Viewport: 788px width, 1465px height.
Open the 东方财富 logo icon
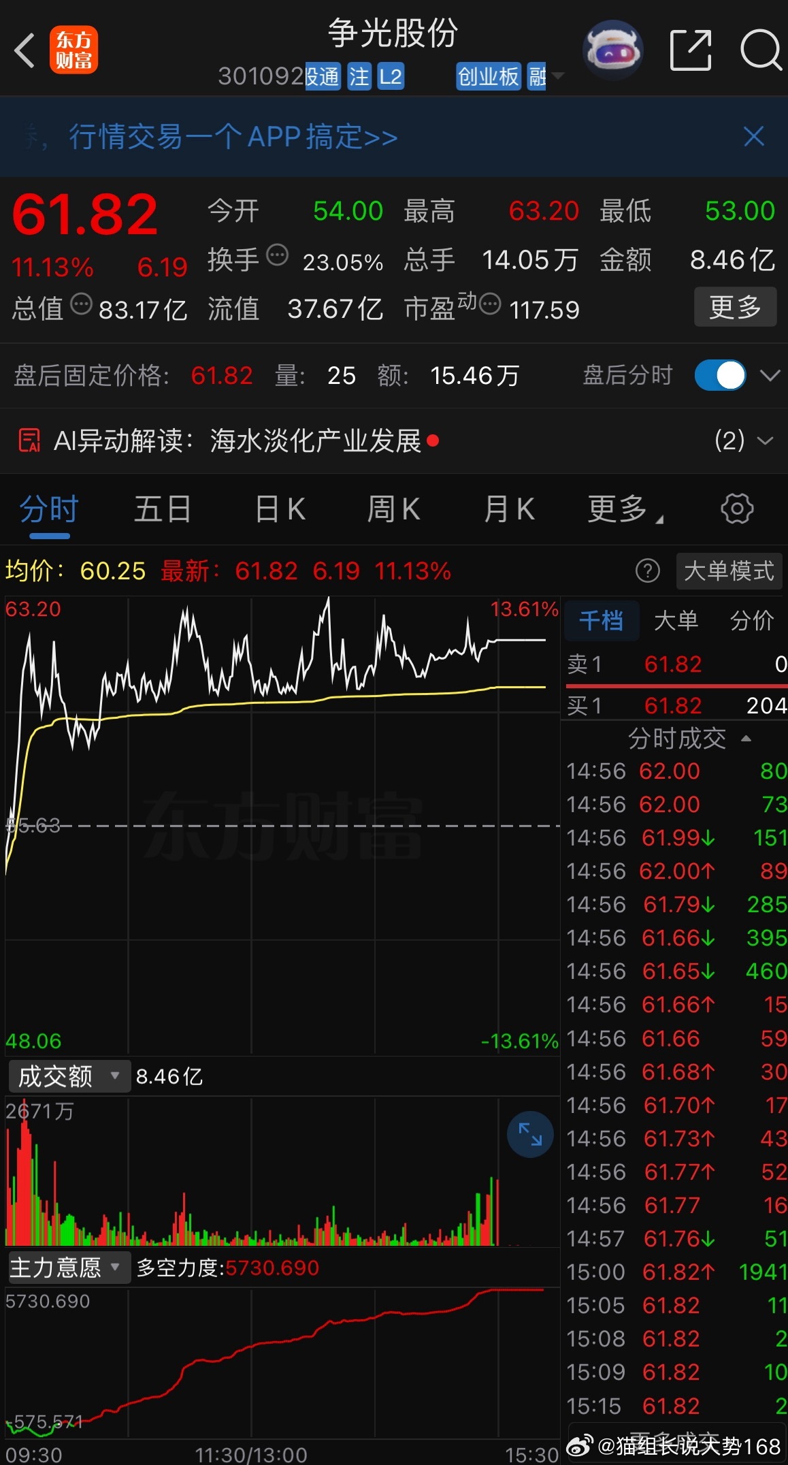[x=73, y=50]
